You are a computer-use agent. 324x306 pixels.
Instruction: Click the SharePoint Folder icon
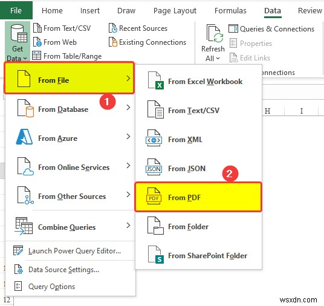click(156, 255)
